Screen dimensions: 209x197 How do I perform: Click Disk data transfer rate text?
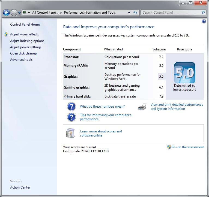click(120, 96)
